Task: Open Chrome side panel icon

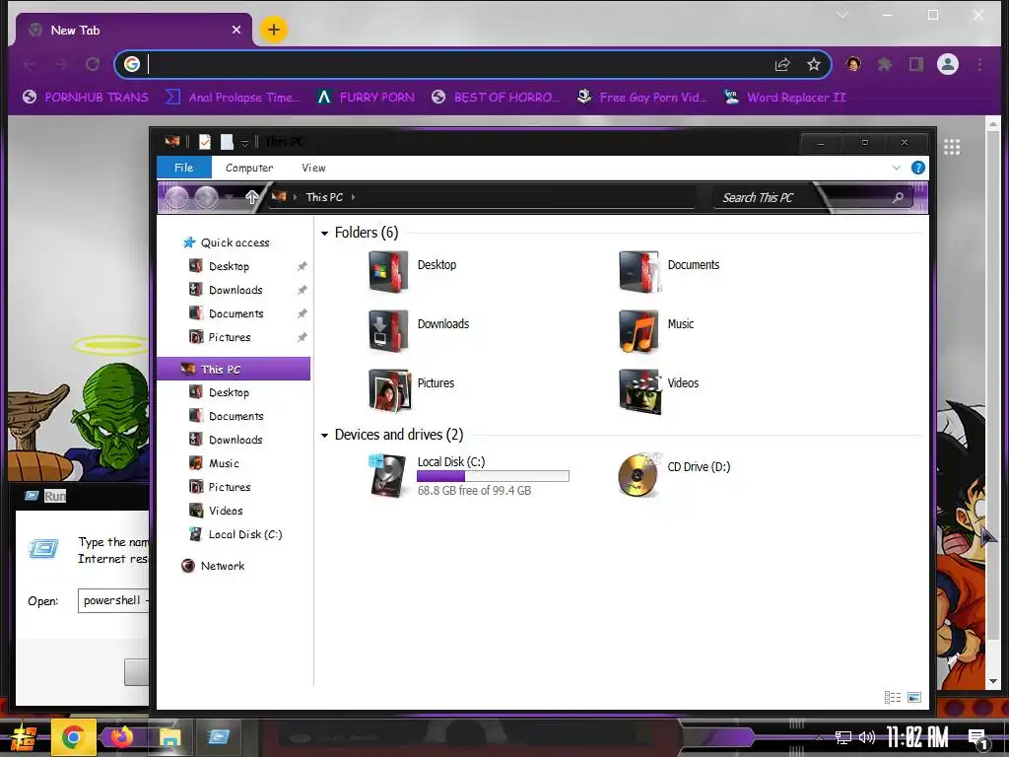Action: [x=915, y=64]
